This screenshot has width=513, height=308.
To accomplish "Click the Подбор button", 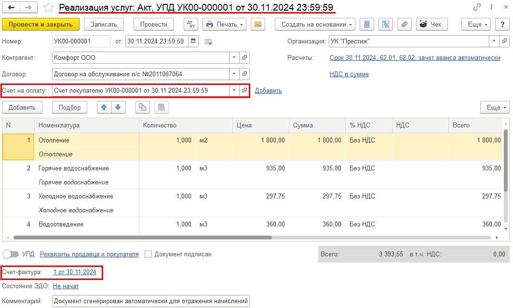I will pyautogui.click(x=70, y=107).
